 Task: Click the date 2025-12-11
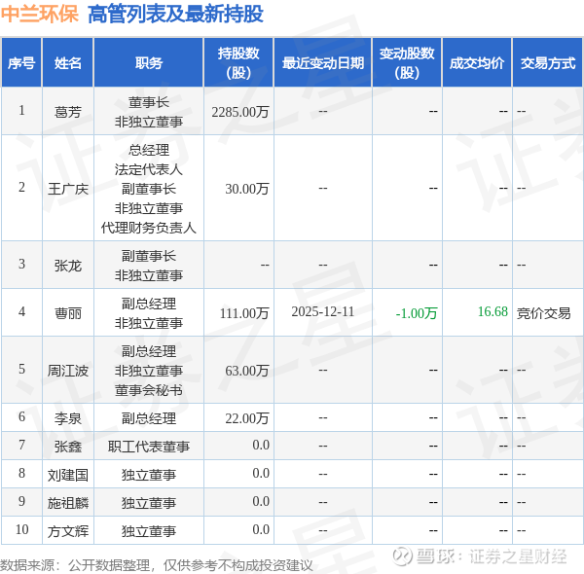323,311
